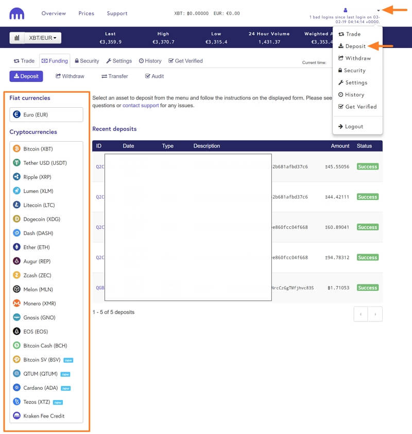
Task: Click the user account profile icon
Action: pos(346,10)
